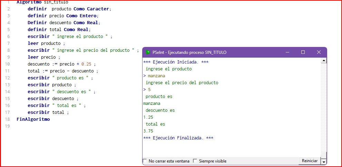Click the scroll down arrow beside Reiniciar

click(324, 161)
